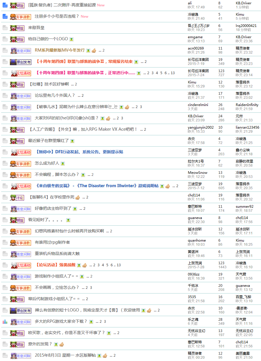This screenshot has width=261, height=361.
Task: Click the image icon after 怎么成为好人
Action: (62, 163)
